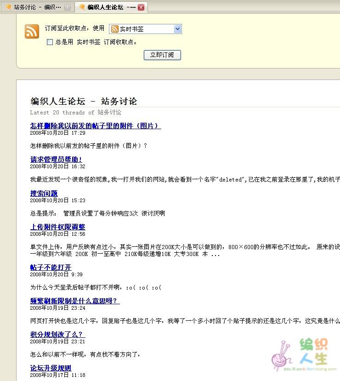Open the 帖子不能打开 thread link
This screenshot has width=340, height=381.
pyautogui.click(x=51, y=267)
